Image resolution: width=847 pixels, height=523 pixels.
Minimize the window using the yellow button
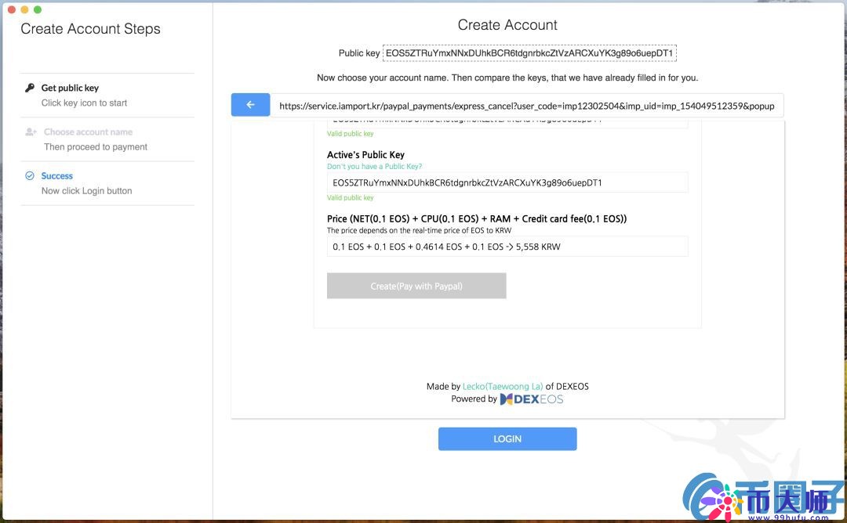click(24, 9)
